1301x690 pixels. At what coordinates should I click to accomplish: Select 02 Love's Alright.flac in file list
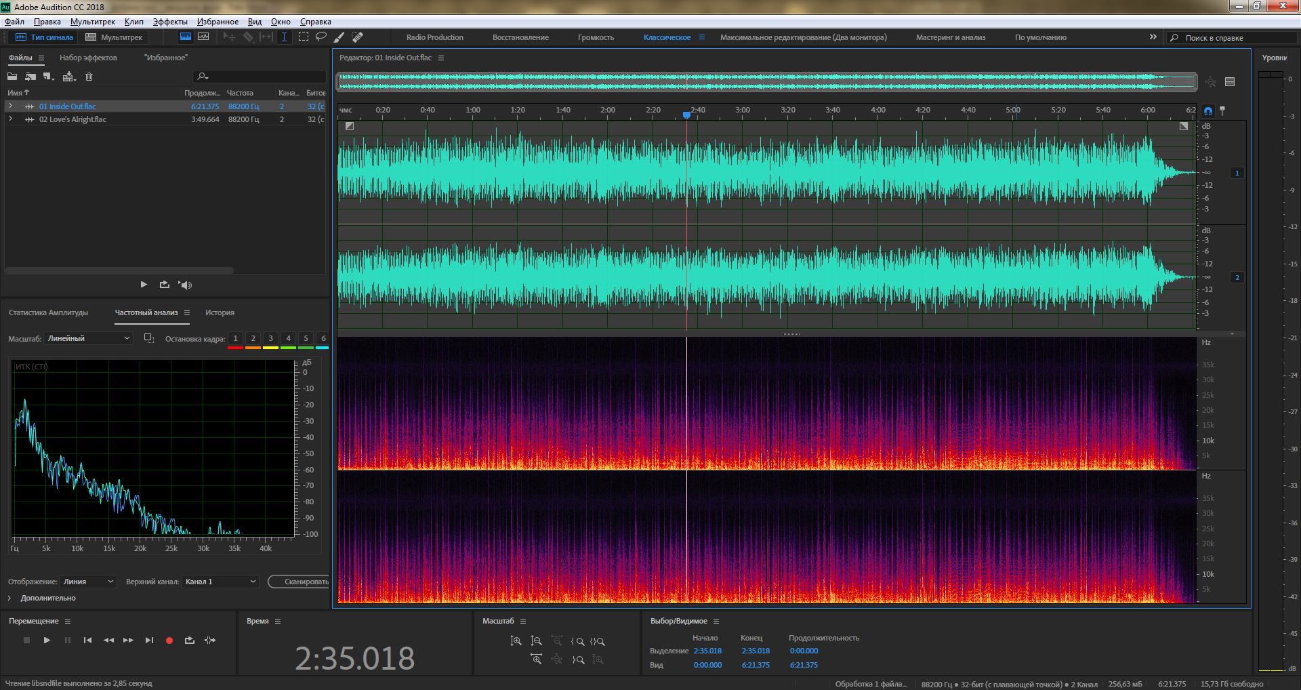73,119
